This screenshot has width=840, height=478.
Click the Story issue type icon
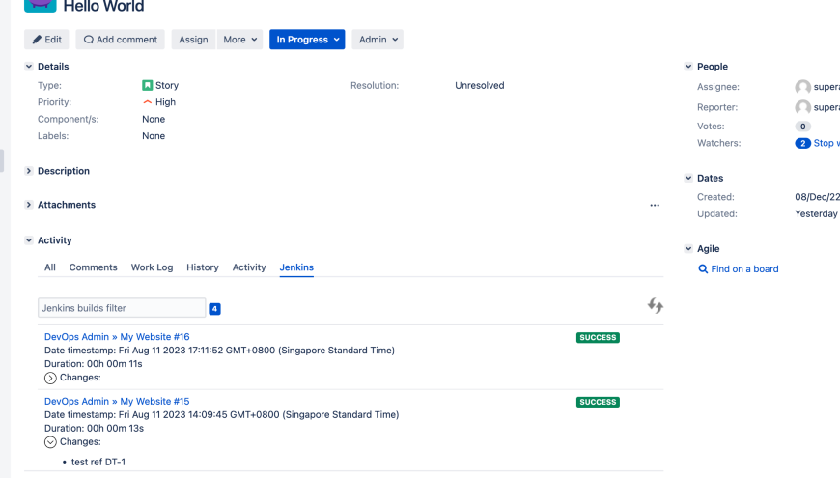(148, 86)
